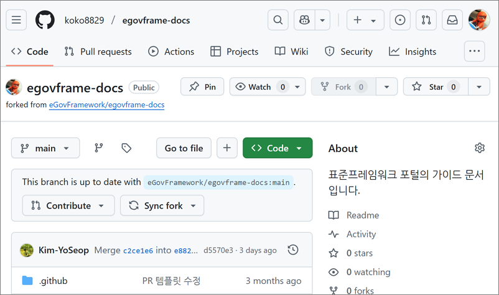Click the Fork button
The width and height of the screenshot is (499, 295).
click(x=343, y=87)
